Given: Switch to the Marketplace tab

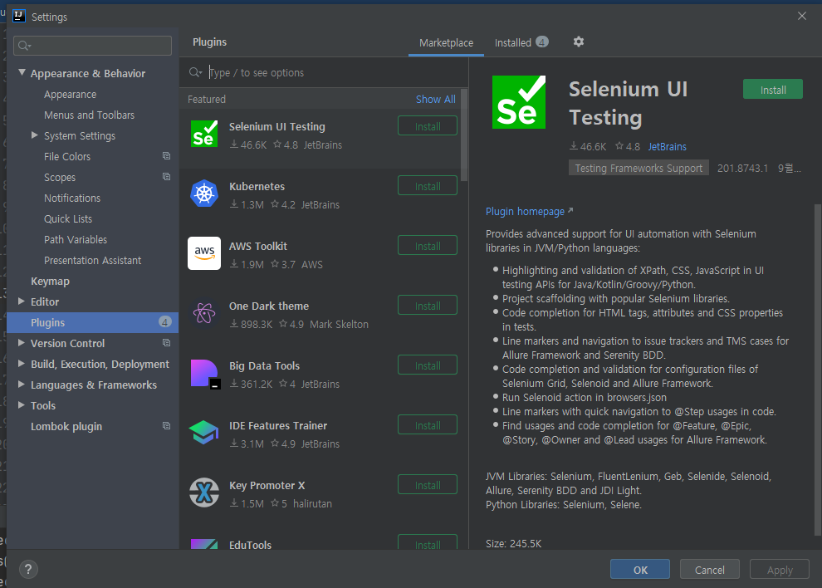Looking at the screenshot, I should pos(446,43).
